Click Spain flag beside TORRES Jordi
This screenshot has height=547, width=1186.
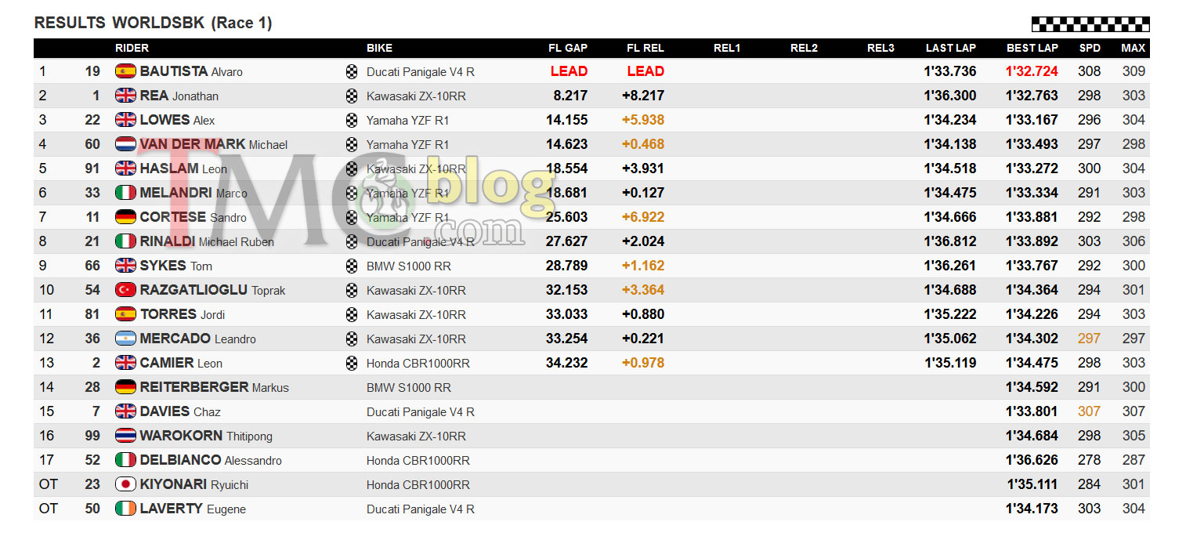tap(125, 314)
